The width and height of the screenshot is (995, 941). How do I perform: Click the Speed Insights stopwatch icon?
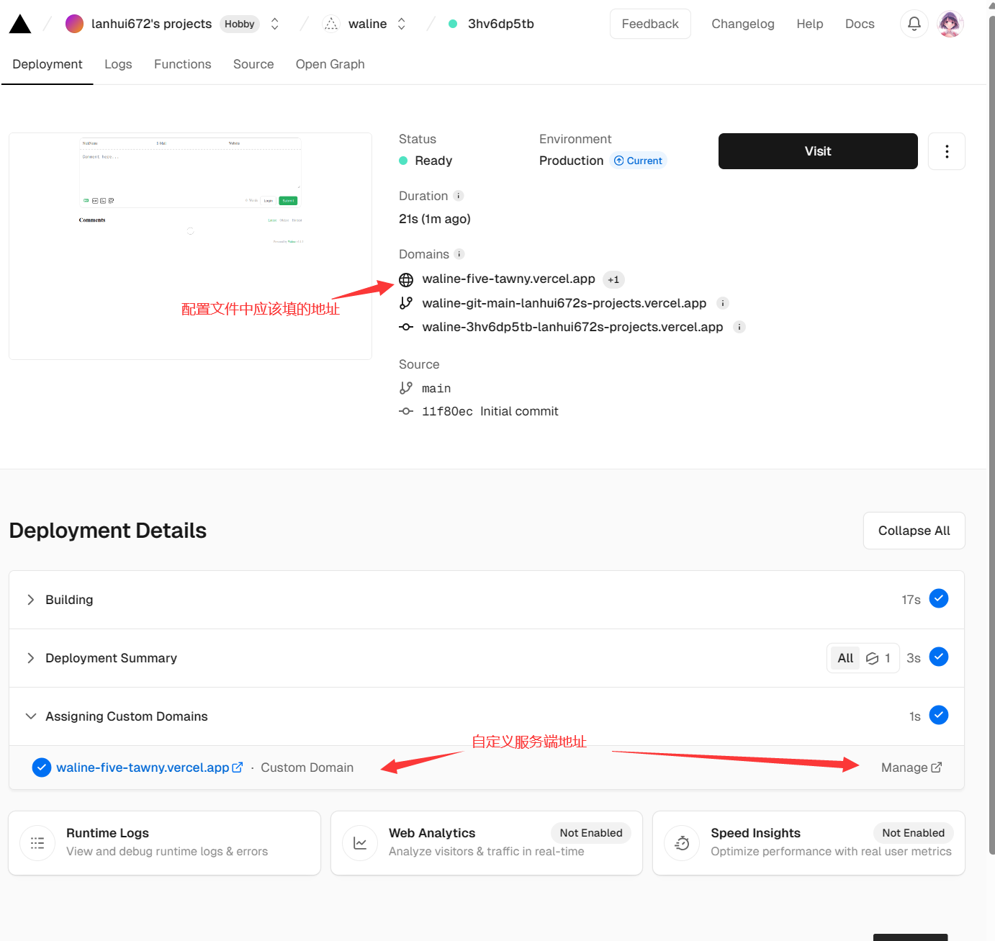pos(682,843)
